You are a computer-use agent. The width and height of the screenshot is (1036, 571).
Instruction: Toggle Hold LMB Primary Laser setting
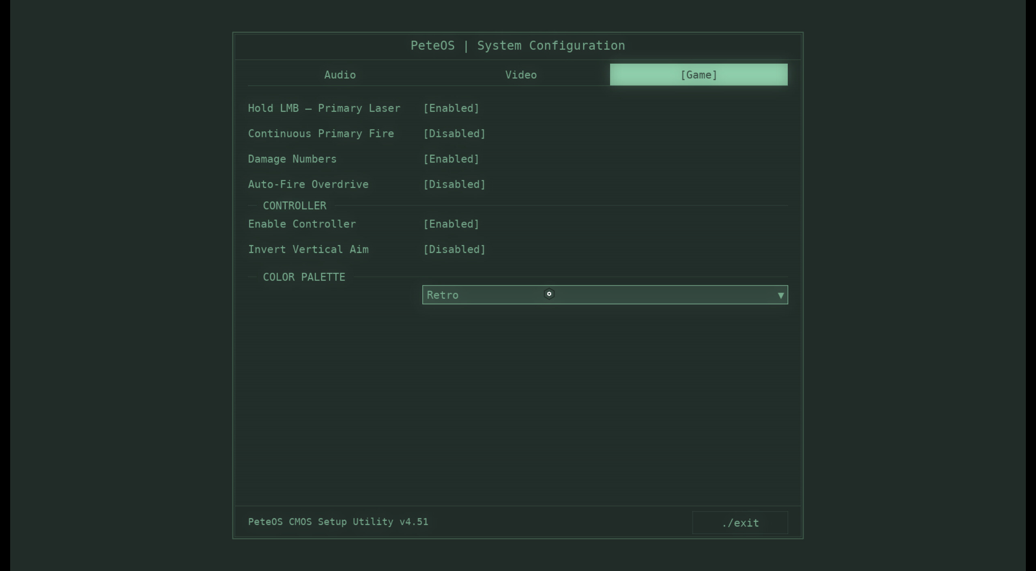[451, 108]
